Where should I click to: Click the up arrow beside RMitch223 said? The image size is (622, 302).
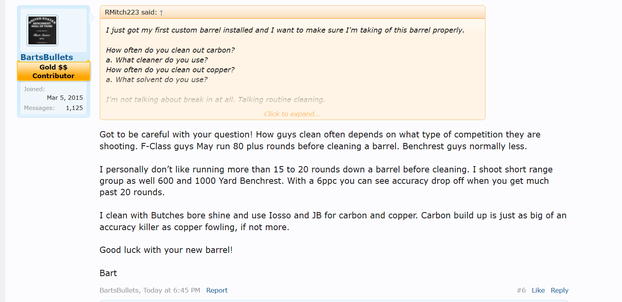162,13
